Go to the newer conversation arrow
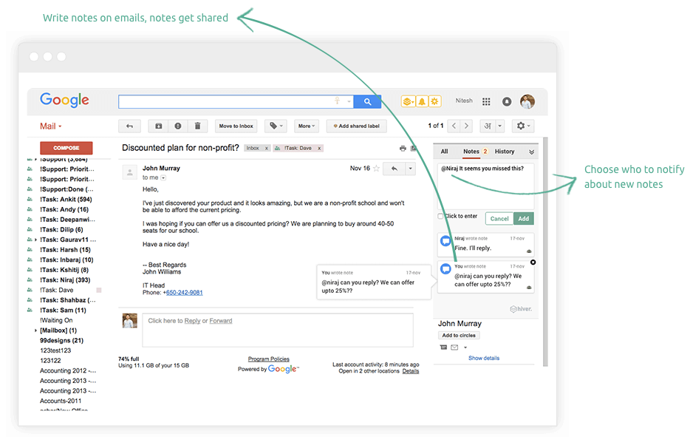This screenshot has height=437, width=690. (x=454, y=126)
